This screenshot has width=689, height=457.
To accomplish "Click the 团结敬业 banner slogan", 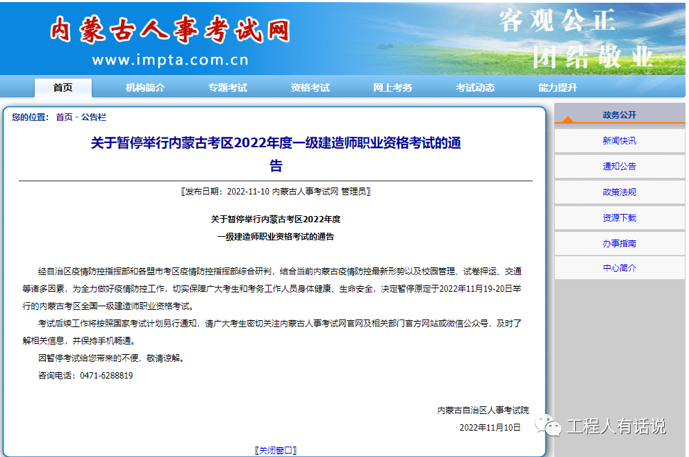I will coord(593,57).
